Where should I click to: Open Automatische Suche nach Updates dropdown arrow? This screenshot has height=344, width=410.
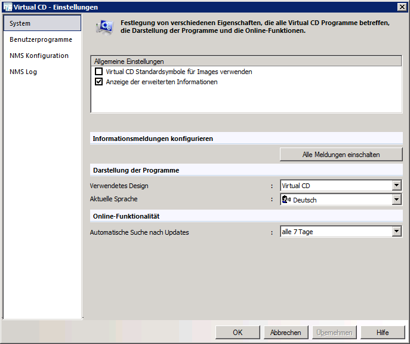point(396,232)
